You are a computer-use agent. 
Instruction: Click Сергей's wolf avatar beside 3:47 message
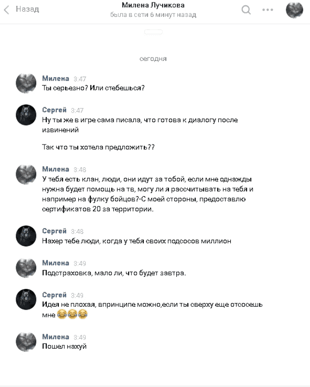point(26,115)
